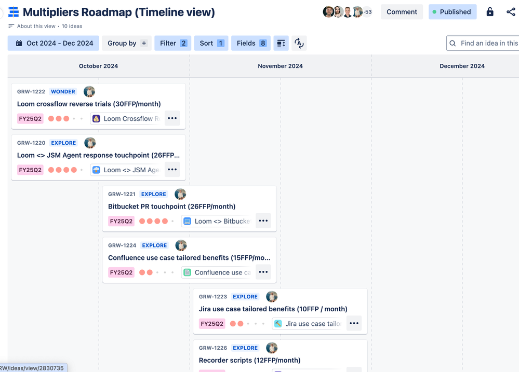Image resolution: width=519 pixels, height=372 pixels.
Task: Open the card layout density icon
Action: point(281,43)
